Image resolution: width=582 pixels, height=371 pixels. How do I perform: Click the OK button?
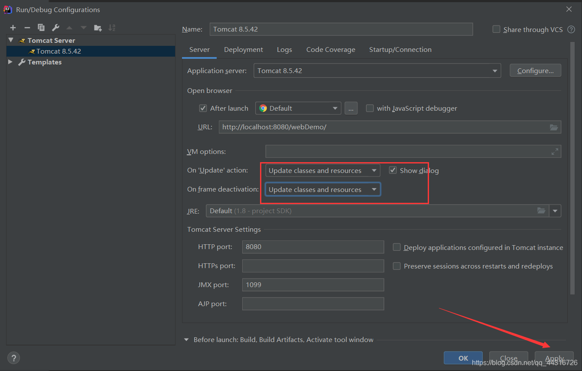(x=463, y=358)
